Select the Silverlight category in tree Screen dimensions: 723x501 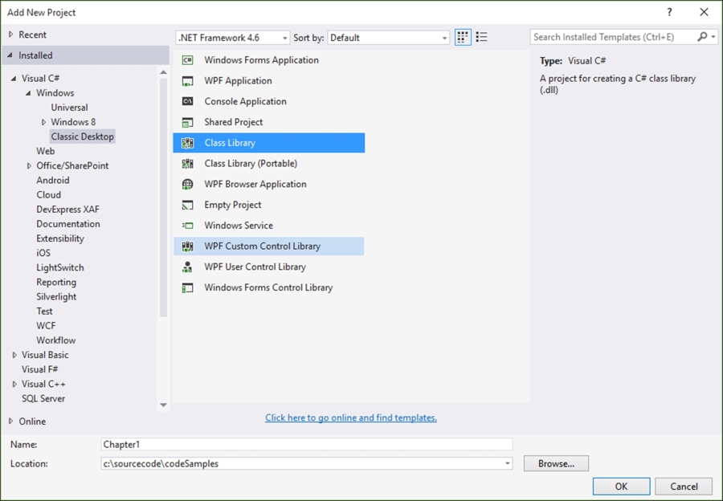pyautogui.click(x=56, y=297)
